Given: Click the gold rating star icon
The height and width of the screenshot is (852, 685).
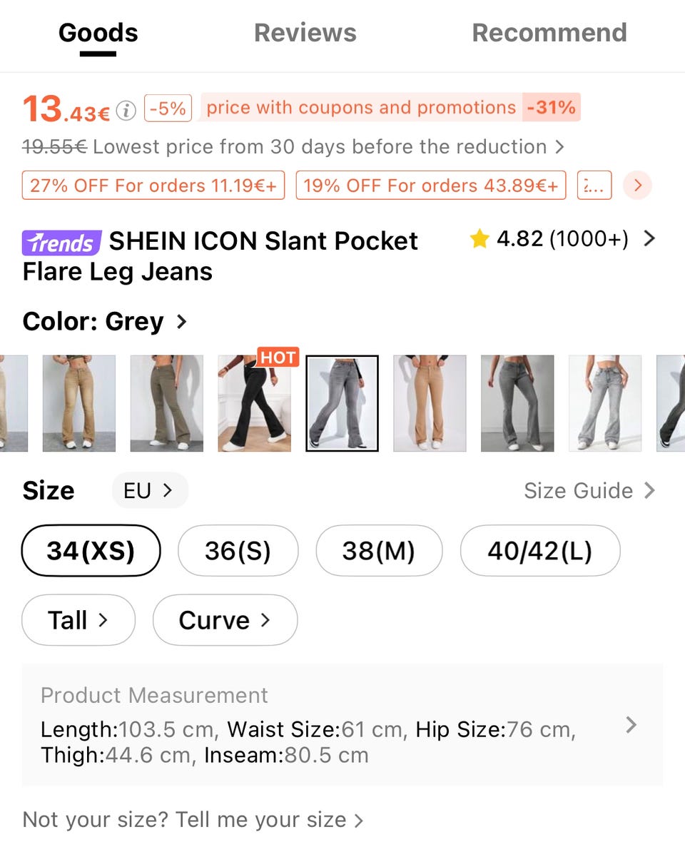Looking at the screenshot, I should click(479, 238).
